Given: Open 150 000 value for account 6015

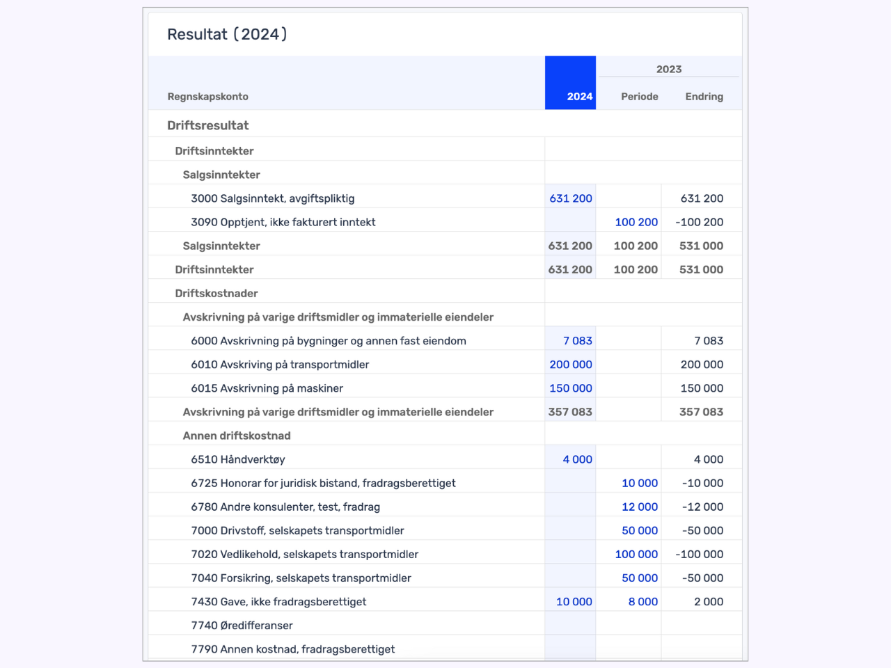Looking at the screenshot, I should pos(570,388).
